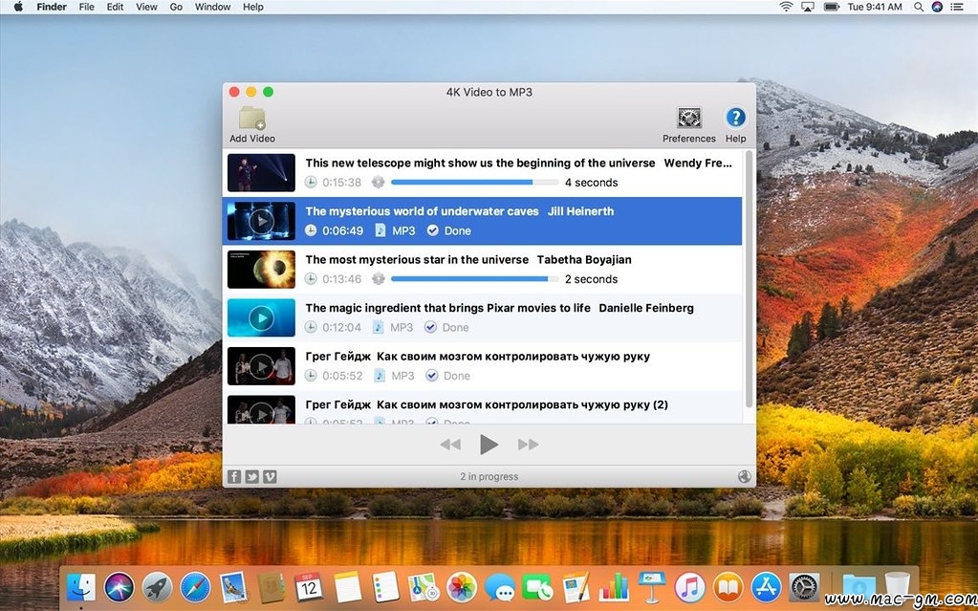
Task: Select title 'This new telescope might show us'
Action: [480, 163]
